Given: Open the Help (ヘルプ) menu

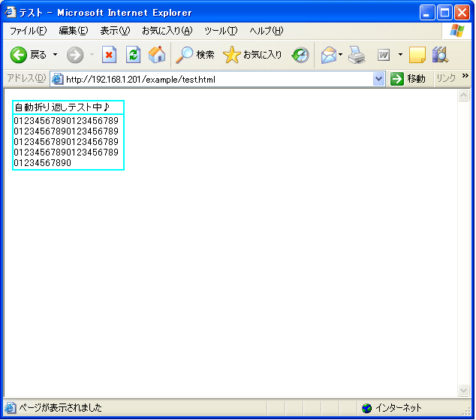Looking at the screenshot, I should coord(266,31).
